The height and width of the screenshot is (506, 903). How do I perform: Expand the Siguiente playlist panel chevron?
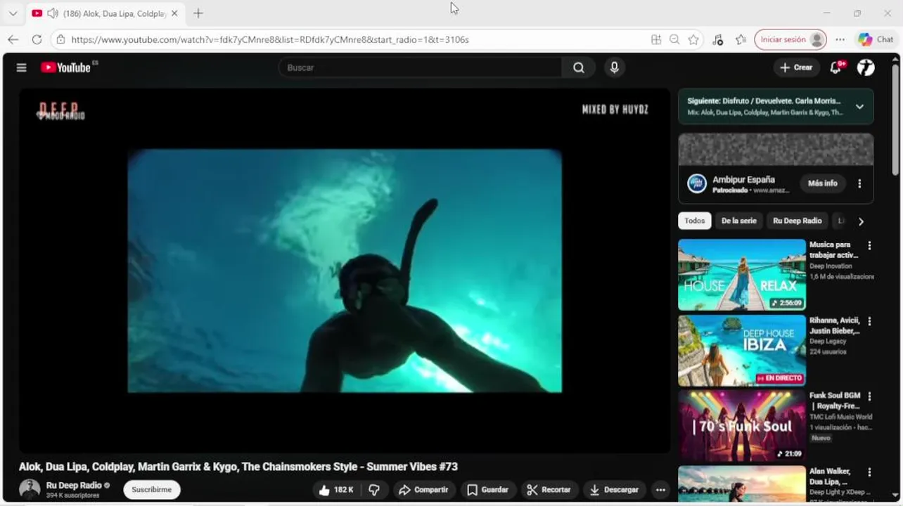(859, 107)
